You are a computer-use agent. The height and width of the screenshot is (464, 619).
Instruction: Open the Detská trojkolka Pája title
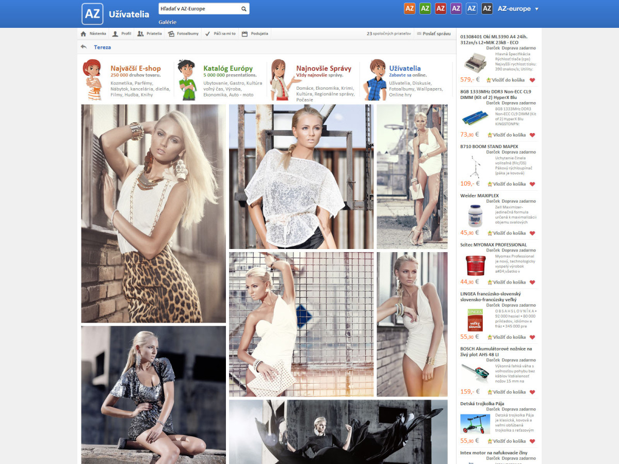click(482, 404)
